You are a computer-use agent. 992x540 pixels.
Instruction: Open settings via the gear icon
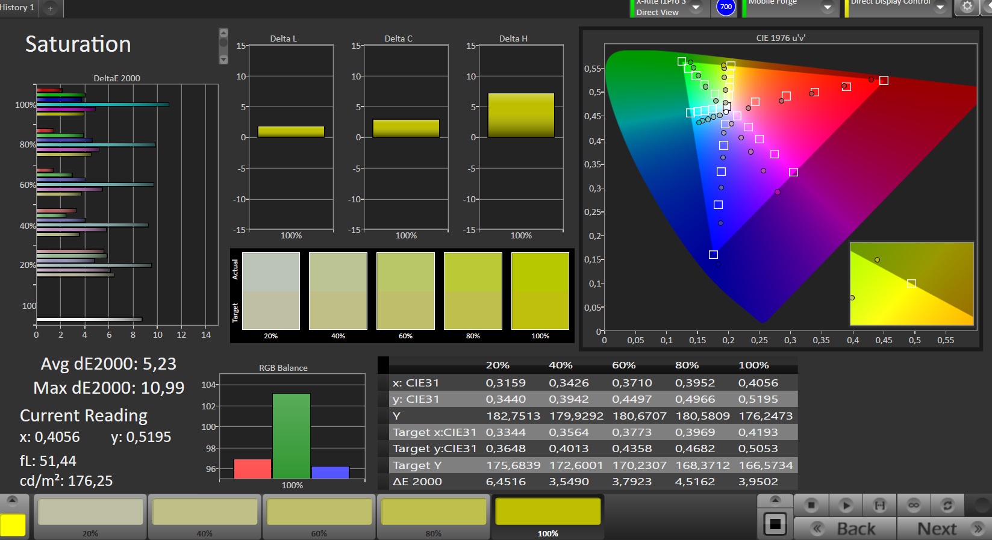coord(967,7)
